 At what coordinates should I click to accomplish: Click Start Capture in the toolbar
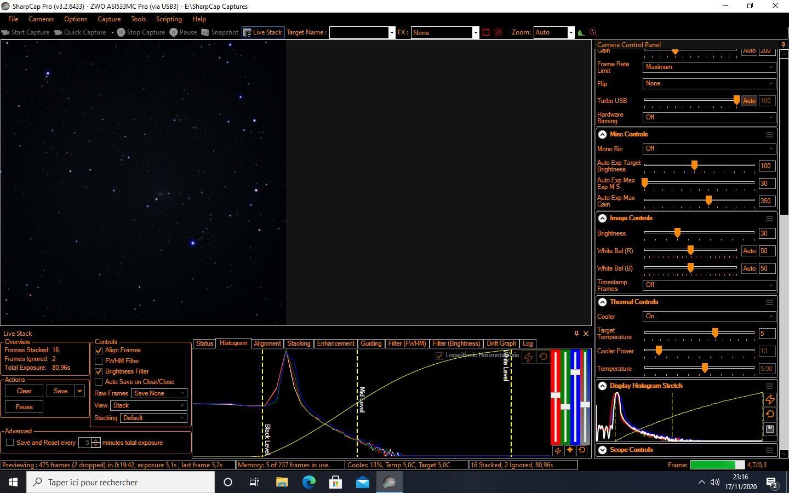[25, 32]
